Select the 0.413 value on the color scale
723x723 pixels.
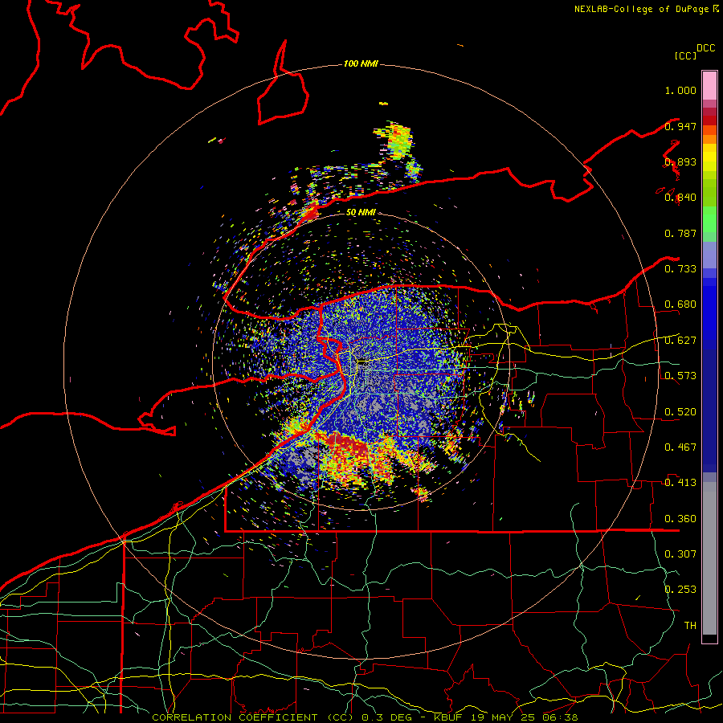pyautogui.click(x=680, y=483)
